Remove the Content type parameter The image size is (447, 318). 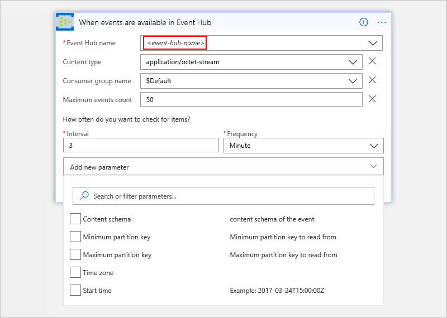tap(373, 61)
